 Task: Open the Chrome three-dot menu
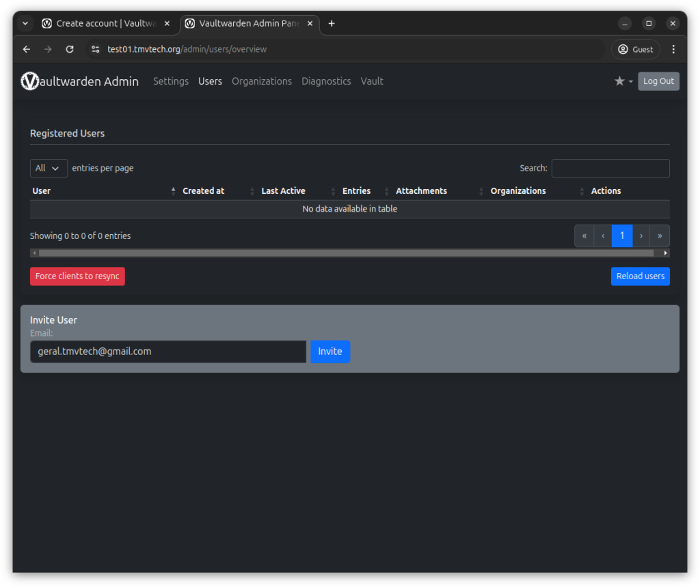point(673,49)
